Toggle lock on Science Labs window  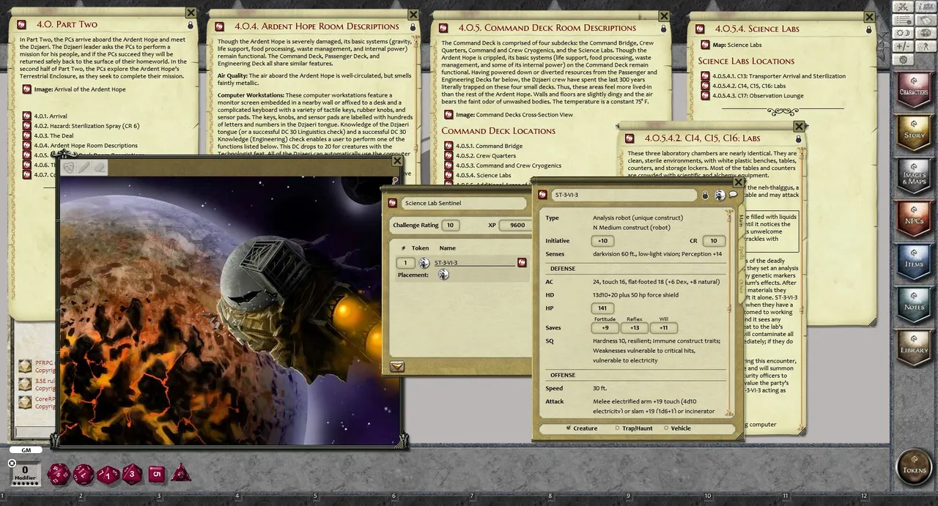click(x=869, y=29)
